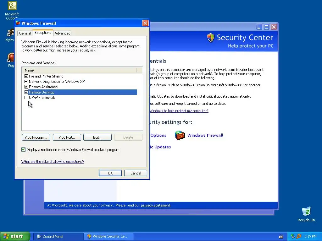This screenshot has height=241, width=322.
Task: Open the privacy statement link
Action: pos(156,205)
